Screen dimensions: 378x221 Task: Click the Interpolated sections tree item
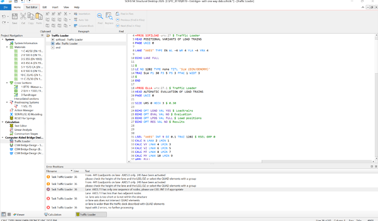click(x=26, y=99)
